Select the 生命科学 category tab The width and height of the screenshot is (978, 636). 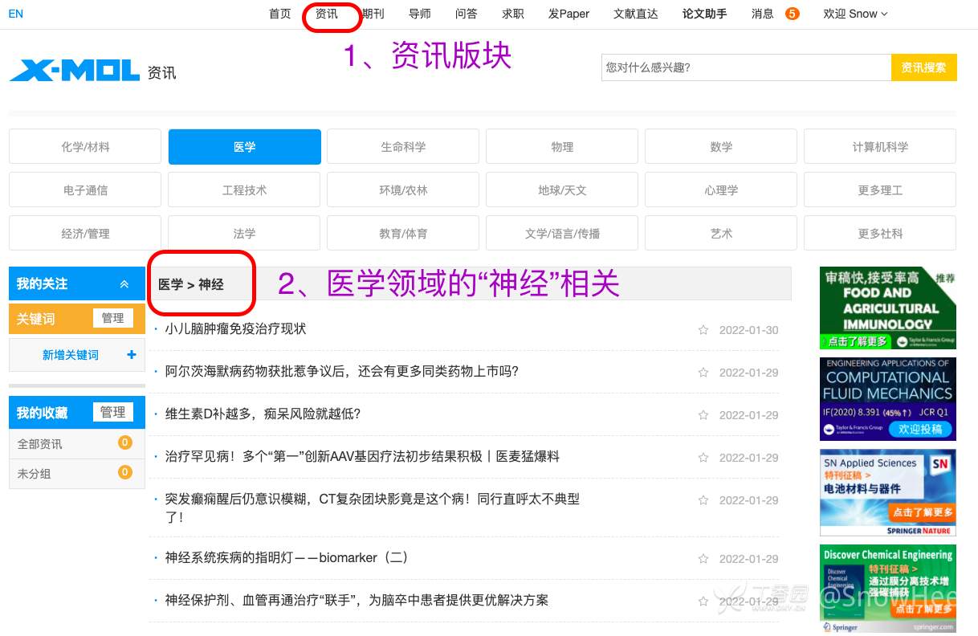(403, 147)
